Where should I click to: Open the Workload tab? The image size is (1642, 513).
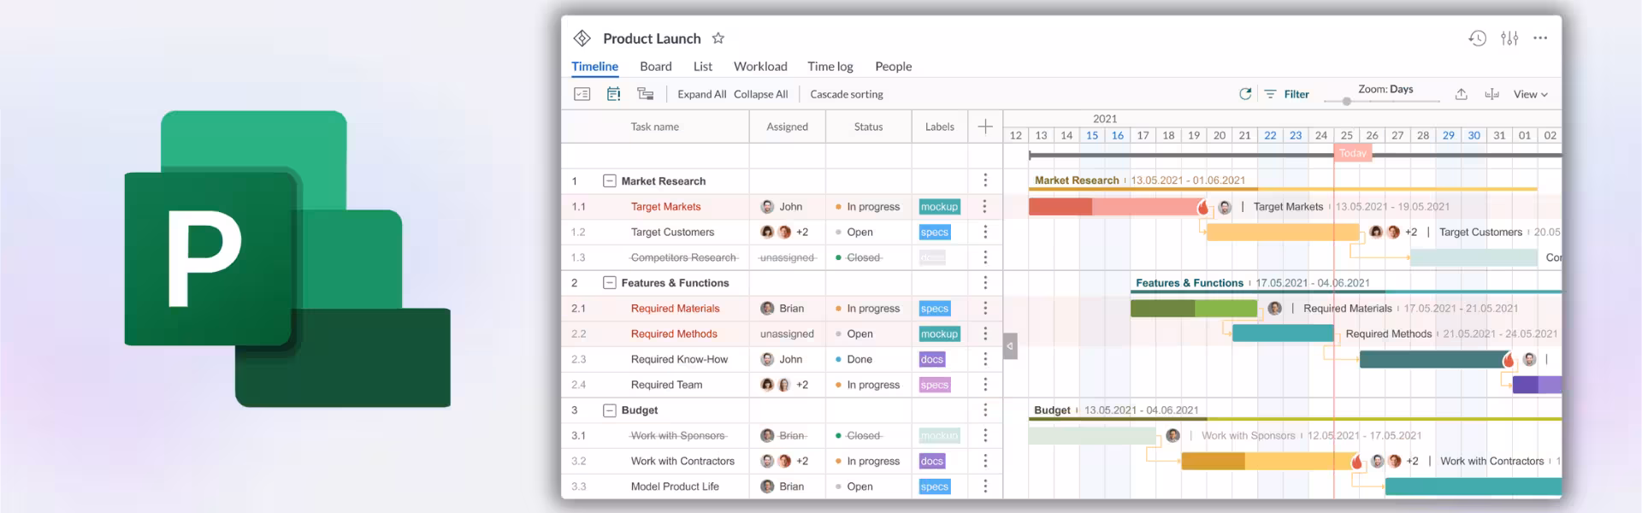pos(760,66)
